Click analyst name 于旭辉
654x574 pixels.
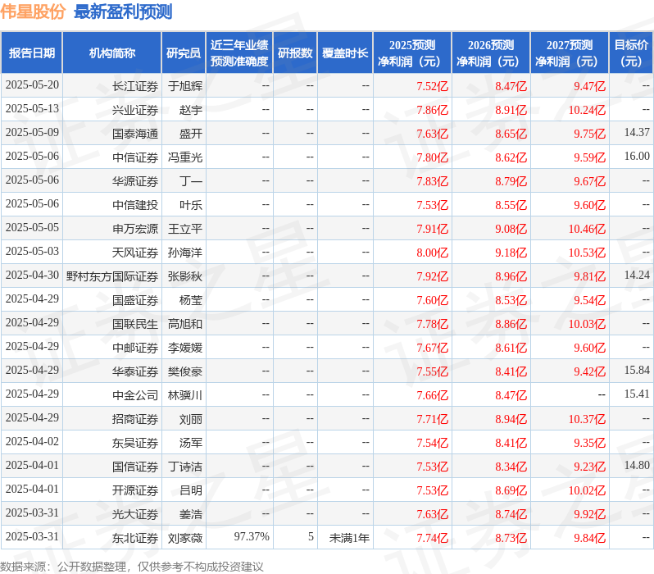[x=184, y=86]
